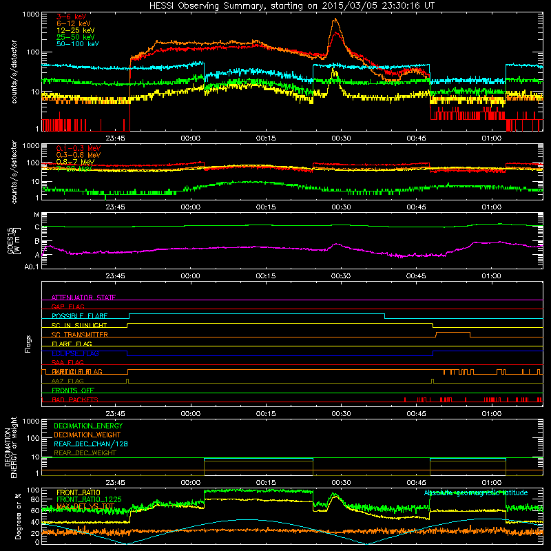Click the REAR_DEC_WEIGHT legend label
551x551 pixels.
pyautogui.click(x=85, y=453)
